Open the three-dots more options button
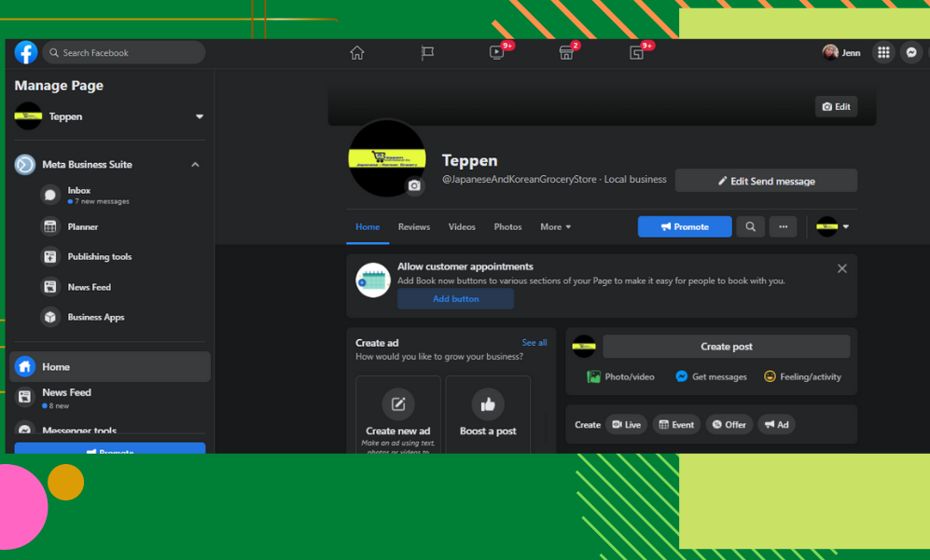930x560 pixels. 784,227
